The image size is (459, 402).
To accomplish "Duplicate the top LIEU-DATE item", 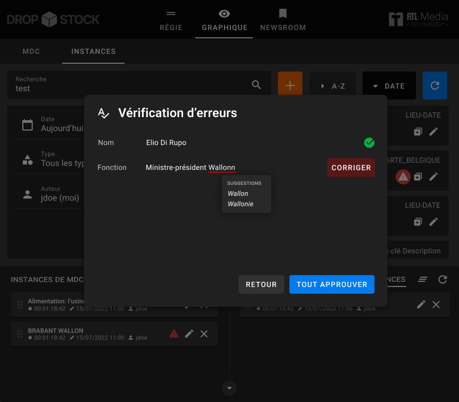I will pyautogui.click(x=418, y=132).
